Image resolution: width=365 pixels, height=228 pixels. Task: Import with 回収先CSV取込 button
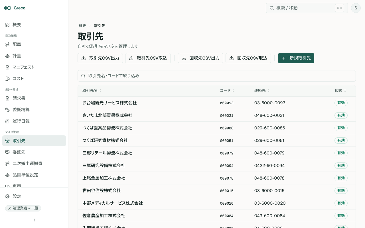click(248, 58)
